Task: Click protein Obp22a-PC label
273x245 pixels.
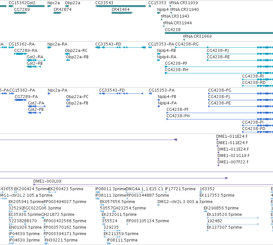Action: 77,97
